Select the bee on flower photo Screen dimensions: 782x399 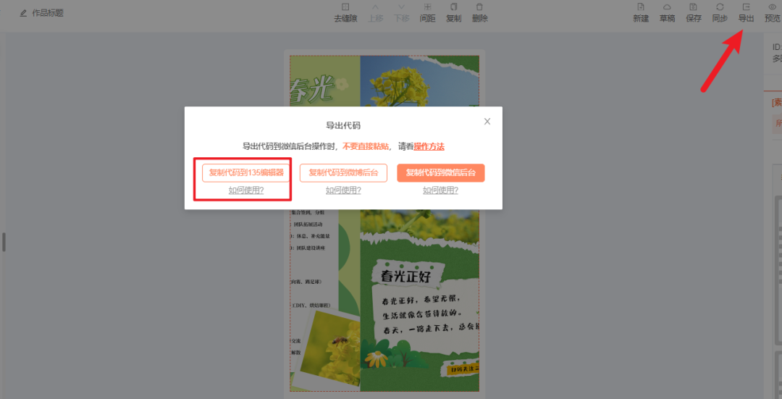point(332,349)
